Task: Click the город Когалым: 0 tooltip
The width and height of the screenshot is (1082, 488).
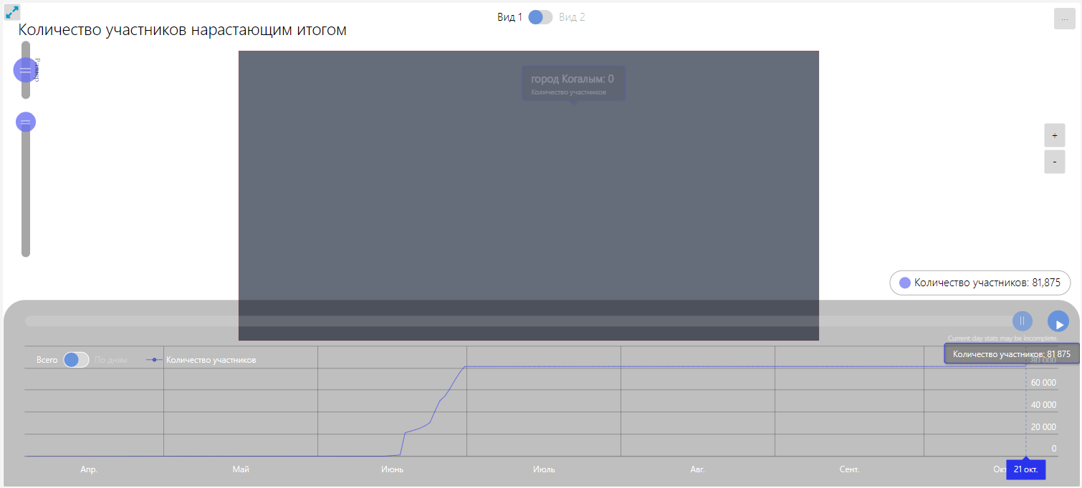Action: 573,83
